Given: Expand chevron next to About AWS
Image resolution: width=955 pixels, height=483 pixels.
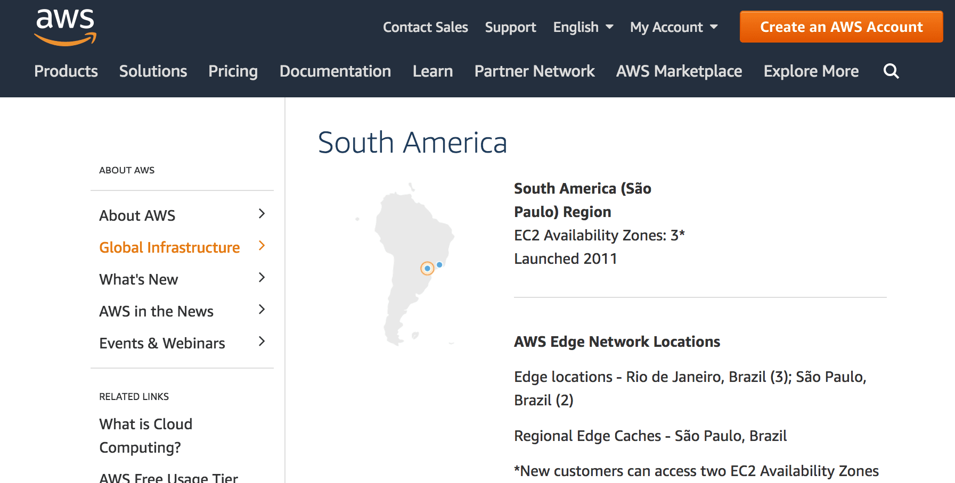Looking at the screenshot, I should 262,214.
